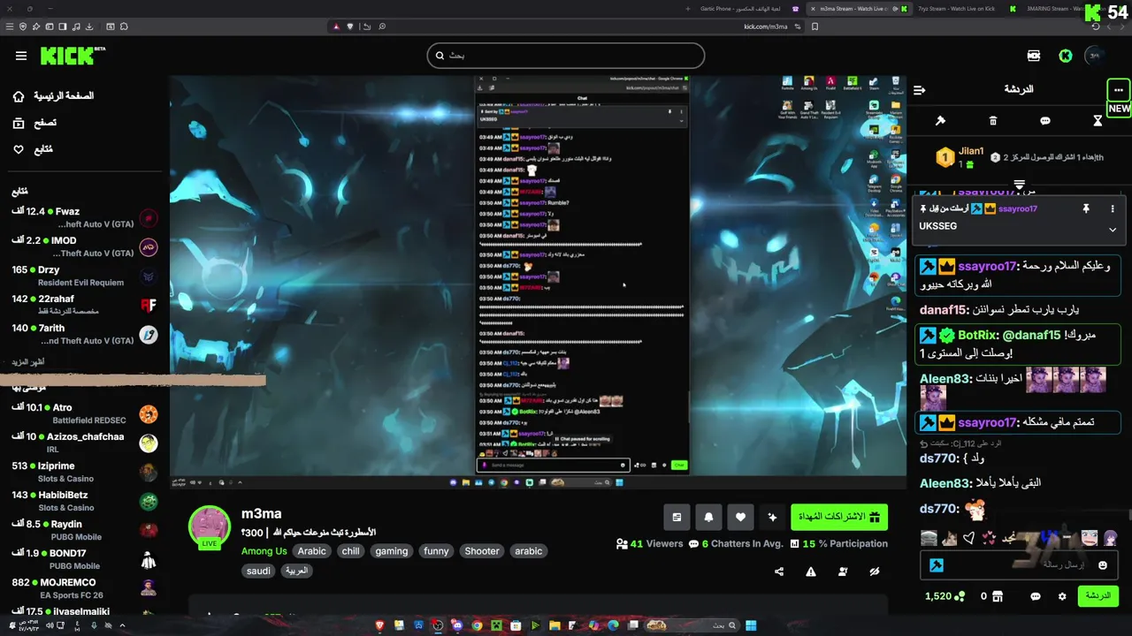Select the Arabic tag

[311, 551]
